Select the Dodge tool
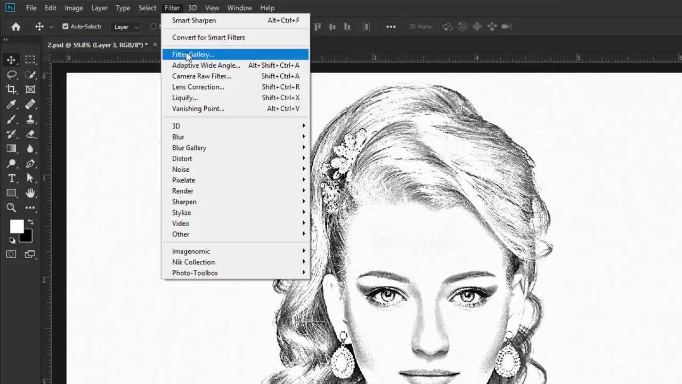This screenshot has width=682, height=384. click(11, 164)
